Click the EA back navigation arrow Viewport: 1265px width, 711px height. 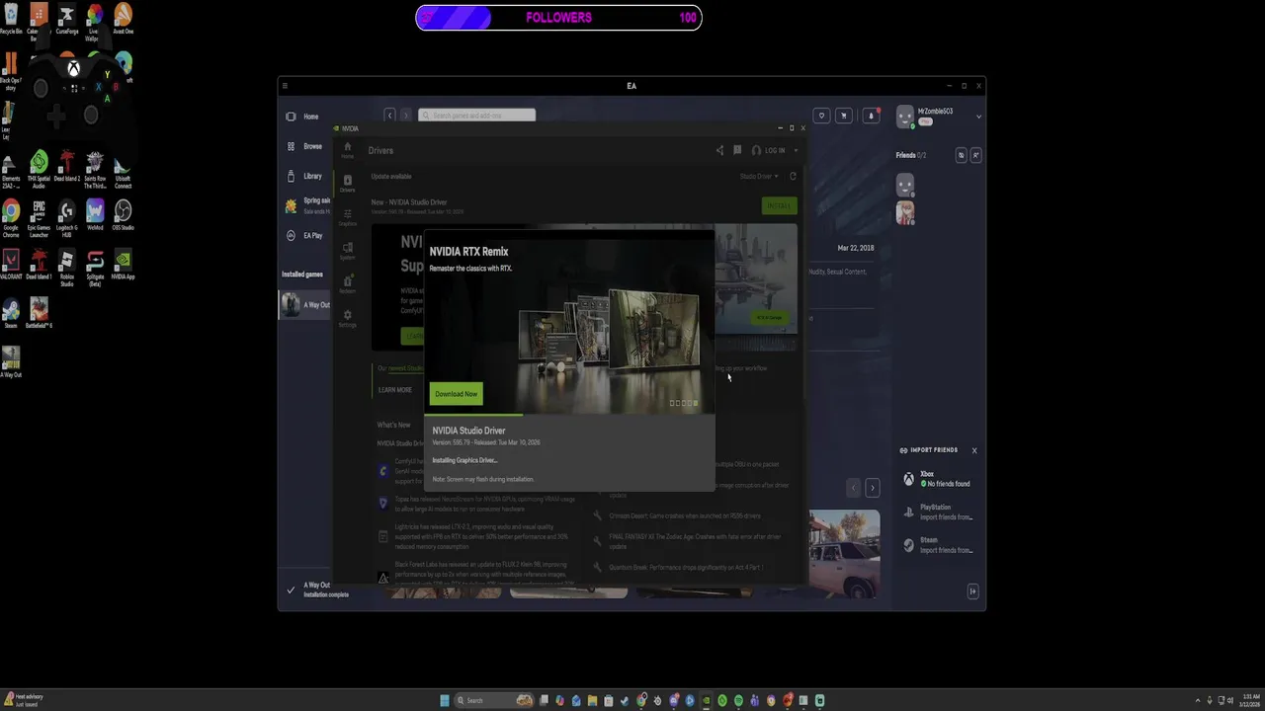point(389,116)
